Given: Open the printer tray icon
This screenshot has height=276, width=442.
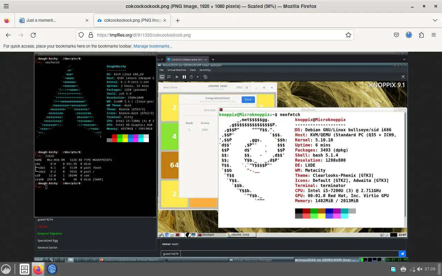Looking at the screenshot, I should point(403,269).
